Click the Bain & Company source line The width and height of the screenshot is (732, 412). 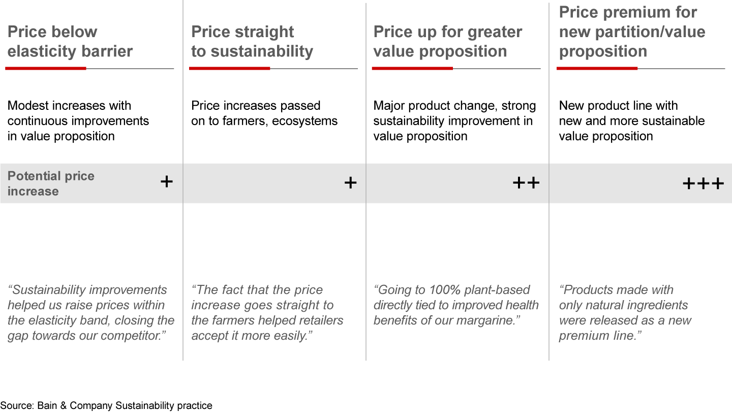pyautogui.click(x=106, y=405)
